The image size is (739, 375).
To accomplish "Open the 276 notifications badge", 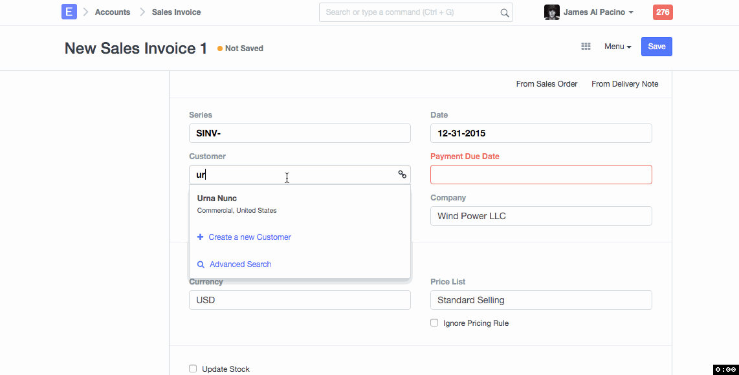I will pos(662,12).
